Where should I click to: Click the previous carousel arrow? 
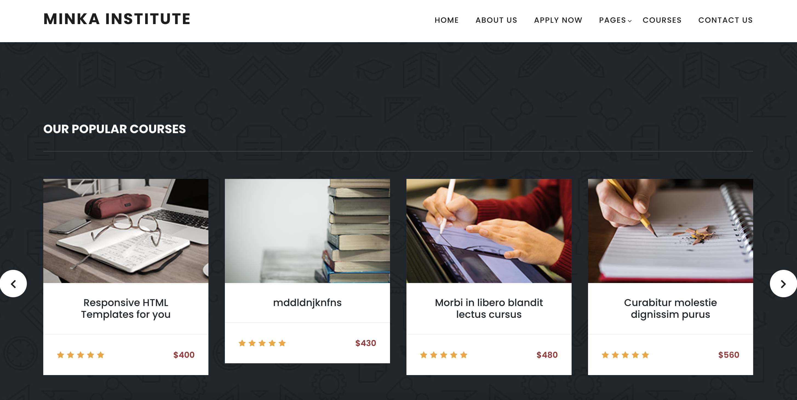[13, 284]
